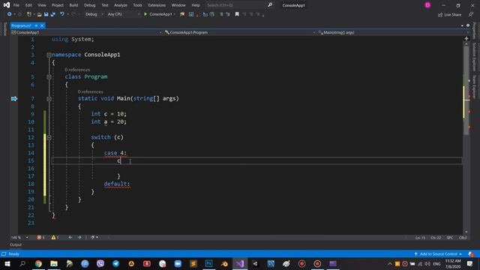480x270 pixels.
Task: Start debugging with ConsoleApp1 run button
Action: [x=158, y=14]
